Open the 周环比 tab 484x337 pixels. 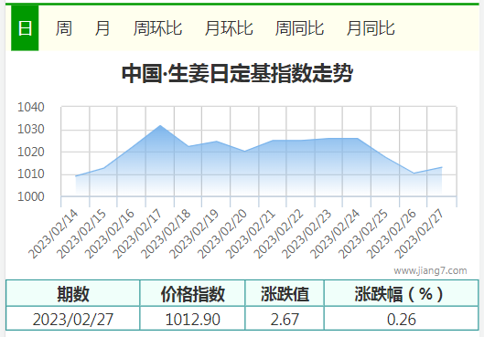click(157, 28)
